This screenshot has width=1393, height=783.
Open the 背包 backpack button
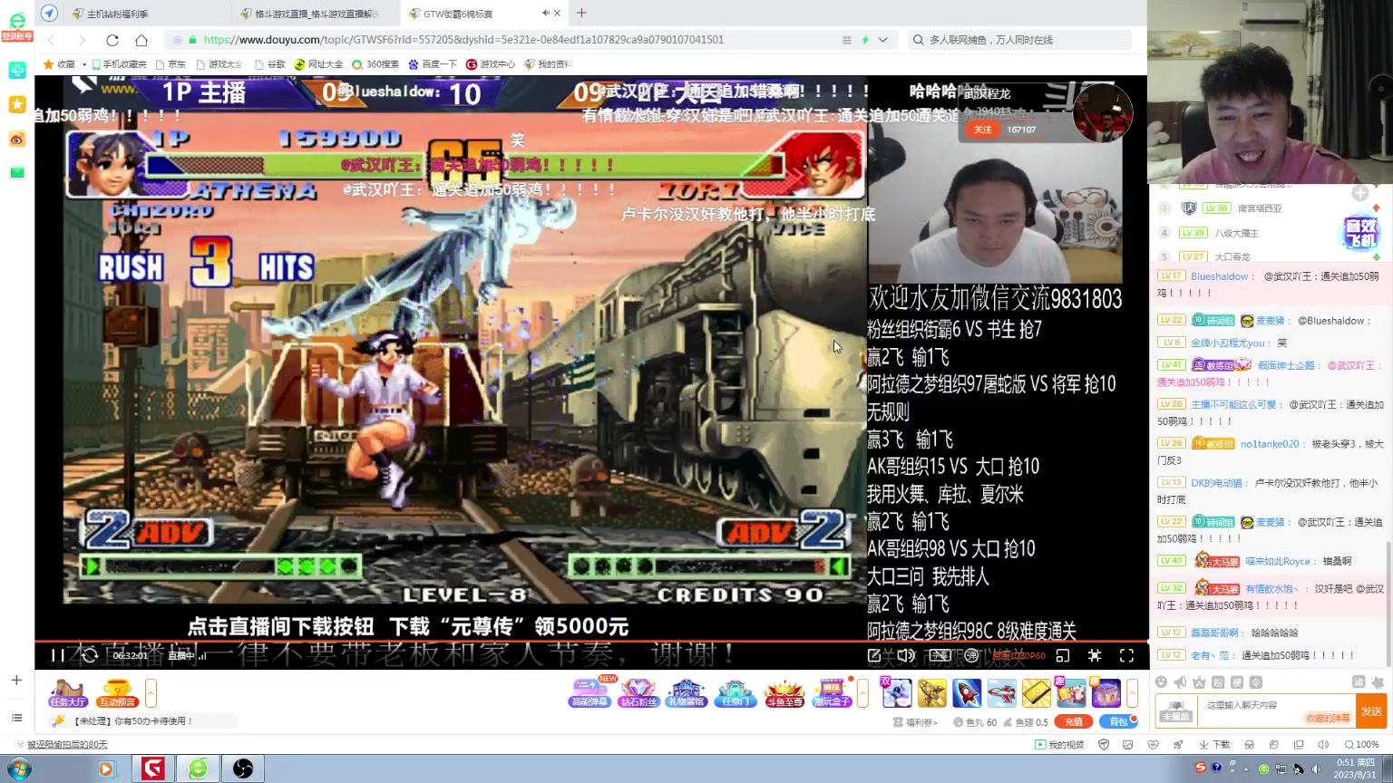(1118, 722)
